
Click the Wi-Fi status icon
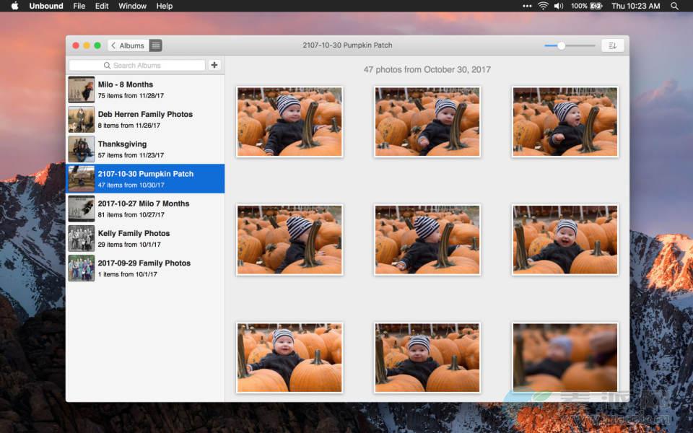(x=543, y=6)
